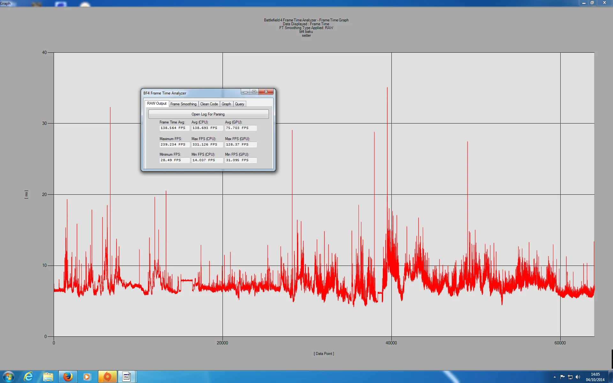Select the Graph tab in the analyzer
The height and width of the screenshot is (383, 613).
(x=226, y=104)
